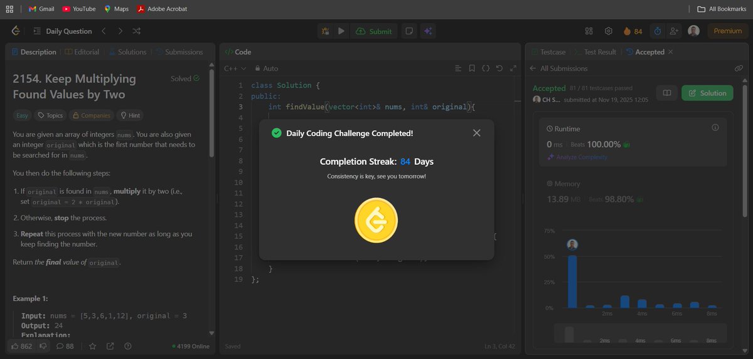The height and width of the screenshot is (359, 753).
Task: Open Gmail bookmark
Action: pos(41,9)
